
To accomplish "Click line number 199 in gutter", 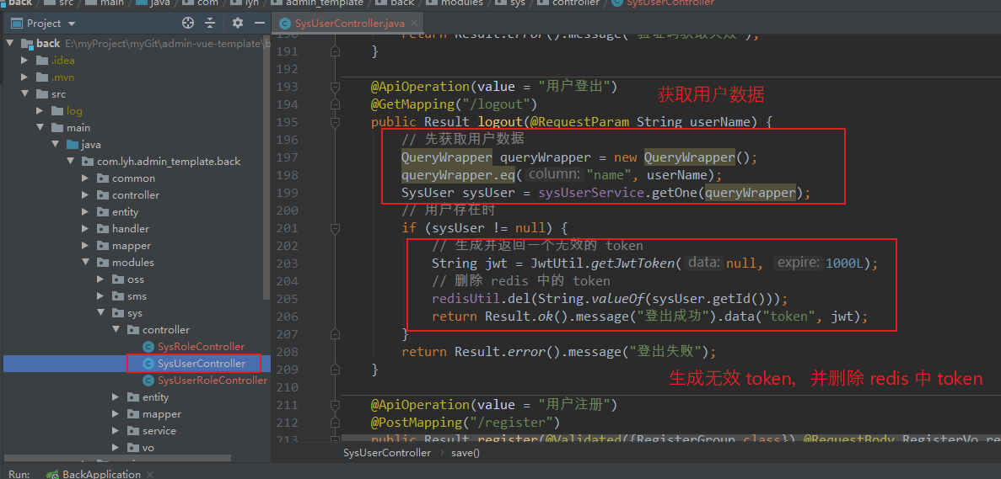I will pyautogui.click(x=288, y=193).
